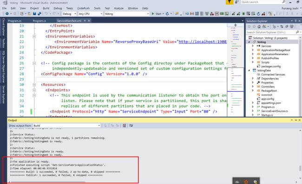Select the wwwroot folder
Image resolution: width=302 pixels, height=184 pixels.
pyautogui.click(x=267, y=95)
